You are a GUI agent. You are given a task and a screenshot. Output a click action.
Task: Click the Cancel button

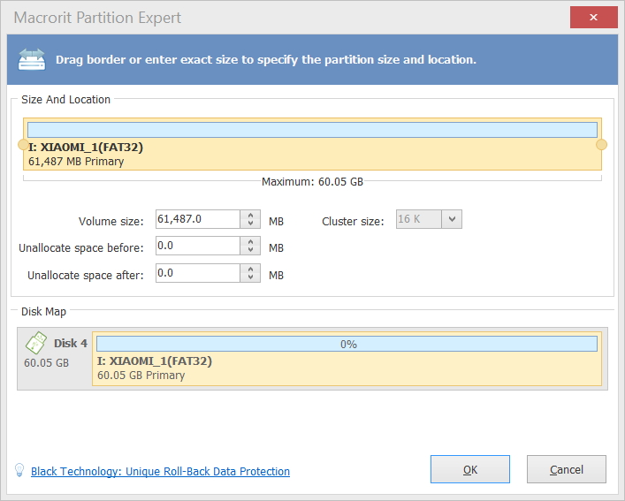click(x=567, y=469)
